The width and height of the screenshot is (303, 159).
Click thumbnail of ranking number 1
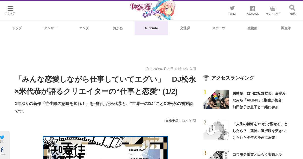tap(216, 99)
